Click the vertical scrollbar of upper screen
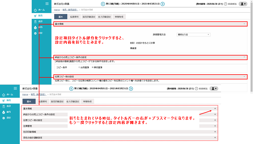Viewport: 253px width, 144px height. point(251,47)
